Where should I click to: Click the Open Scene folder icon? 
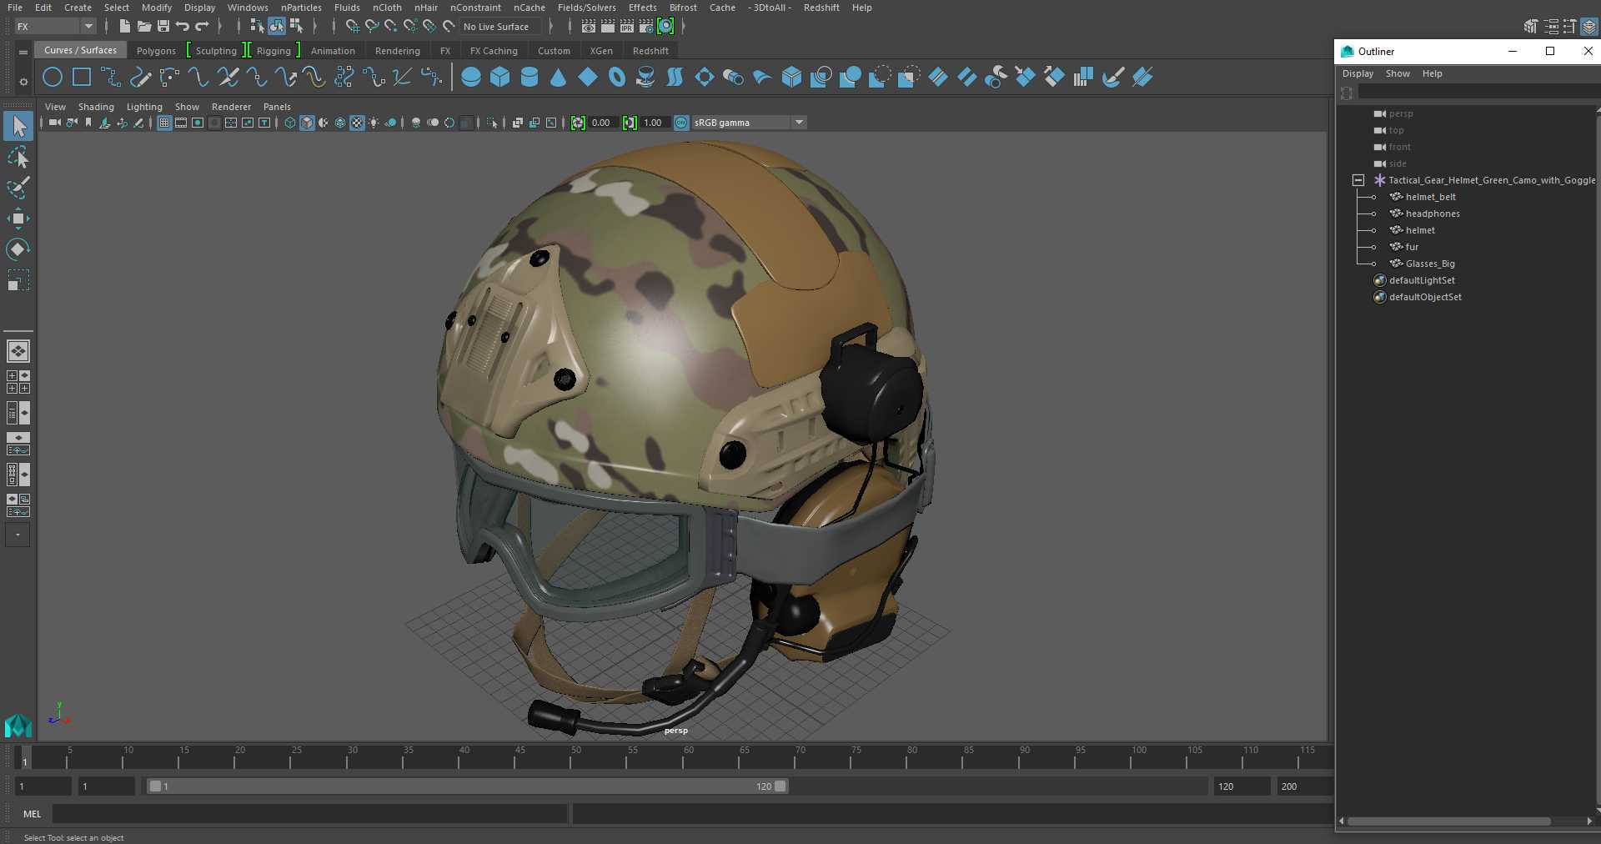click(x=143, y=27)
